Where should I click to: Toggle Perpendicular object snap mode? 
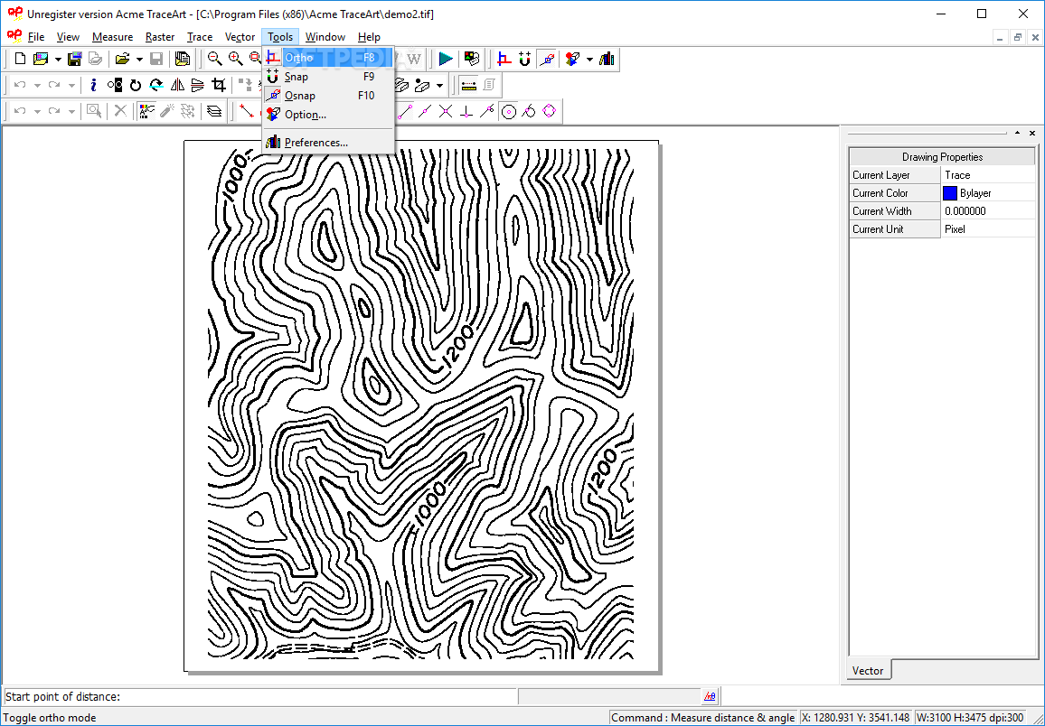point(466,111)
